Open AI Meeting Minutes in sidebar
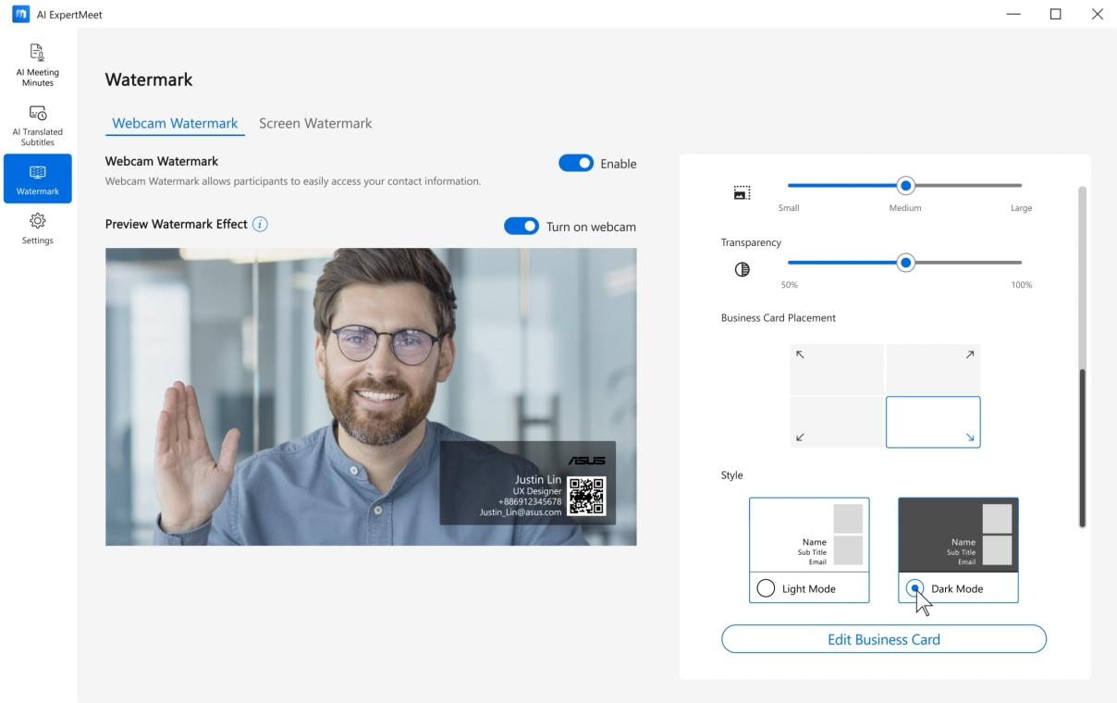The width and height of the screenshot is (1117, 703). point(37,64)
